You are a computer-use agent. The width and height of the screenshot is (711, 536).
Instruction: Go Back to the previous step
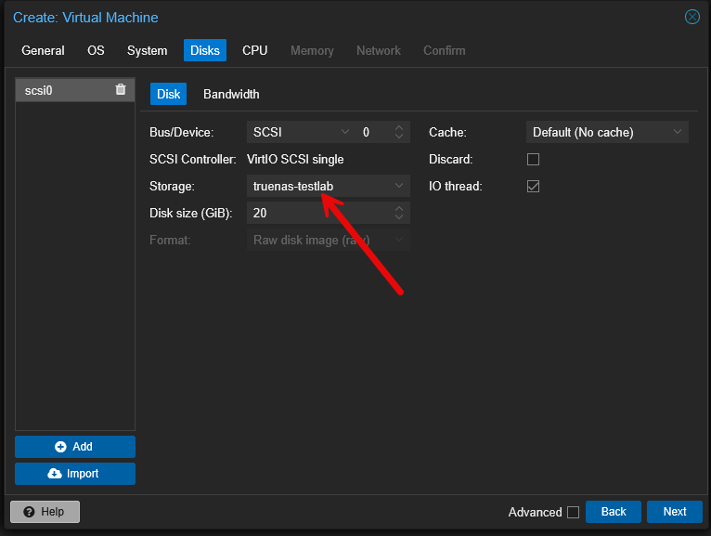pos(613,512)
